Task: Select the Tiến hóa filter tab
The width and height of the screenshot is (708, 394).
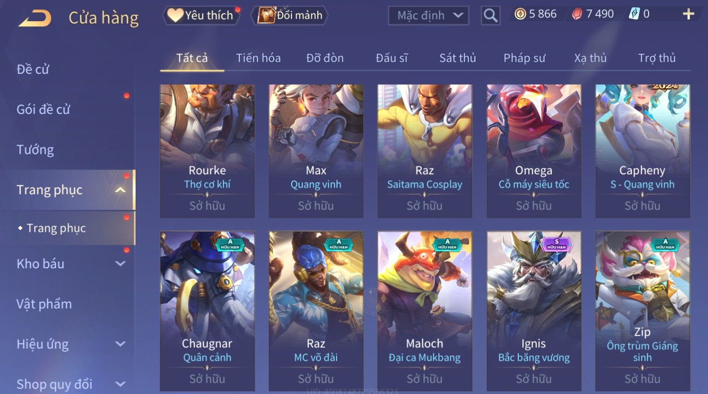Action: 258,58
